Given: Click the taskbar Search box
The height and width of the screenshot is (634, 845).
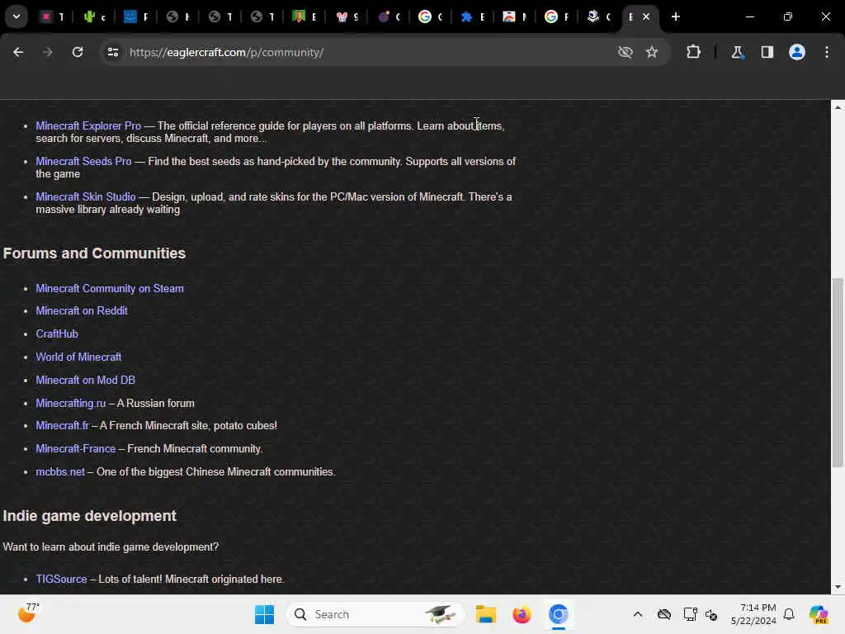Looking at the screenshot, I should tap(375, 614).
